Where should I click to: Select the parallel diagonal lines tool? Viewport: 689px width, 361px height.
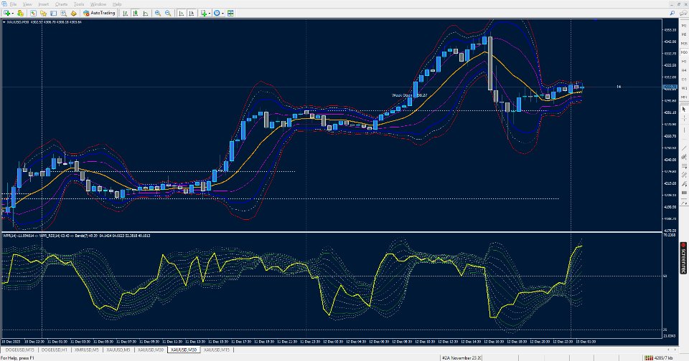(684, 175)
